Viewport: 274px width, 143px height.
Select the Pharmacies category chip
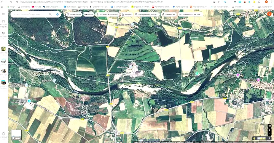pos(169,14)
